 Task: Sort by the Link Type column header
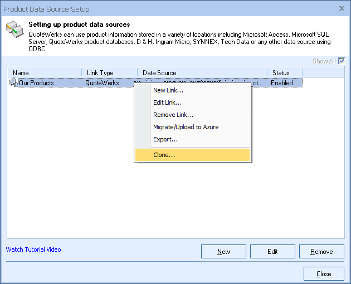coord(109,73)
